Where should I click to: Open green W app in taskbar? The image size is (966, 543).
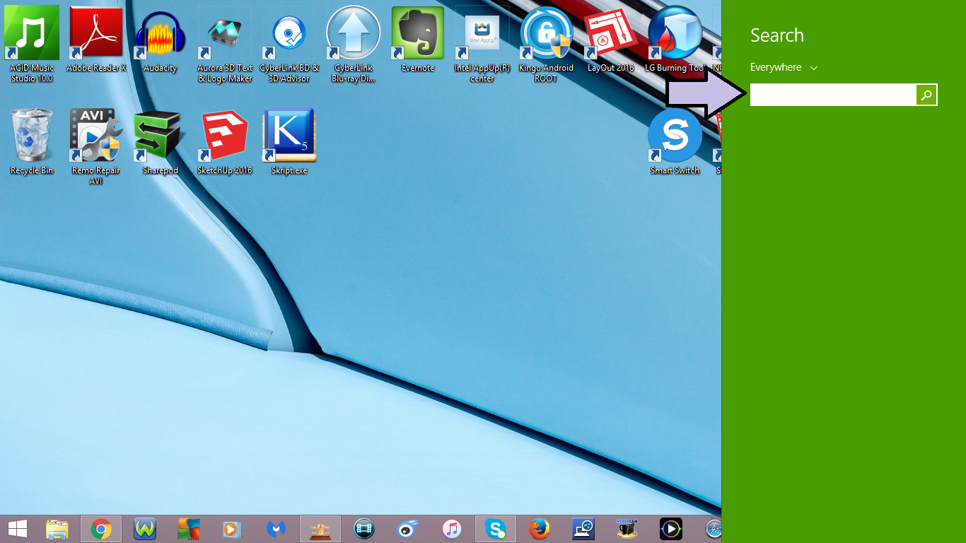coord(145,529)
